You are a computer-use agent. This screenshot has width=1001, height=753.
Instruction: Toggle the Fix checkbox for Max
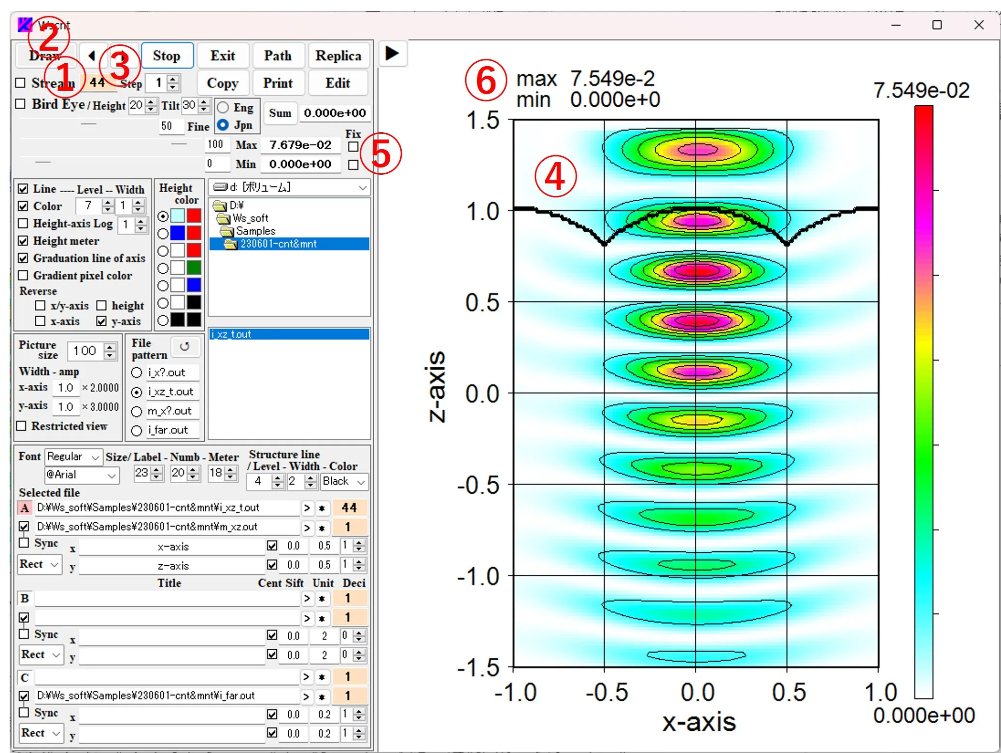353,146
